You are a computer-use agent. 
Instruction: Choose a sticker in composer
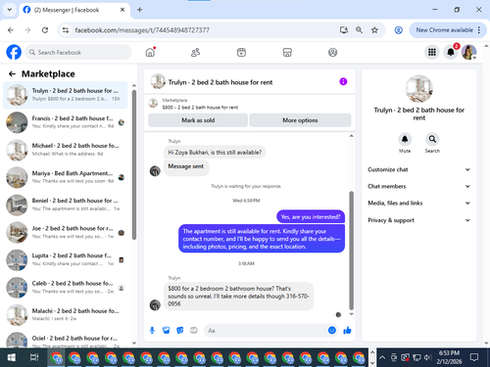pos(179,331)
